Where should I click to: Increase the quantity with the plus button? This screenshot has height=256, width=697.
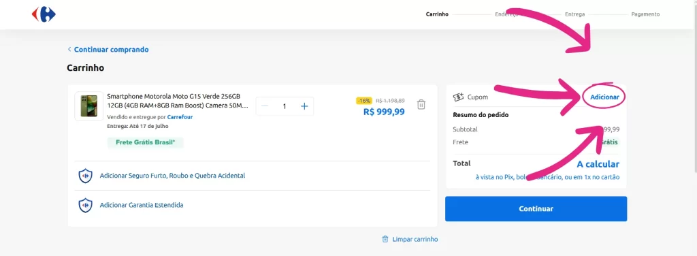pyautogui.click(x=304, y=106)
